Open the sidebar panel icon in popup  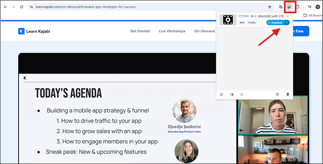point(232,94)
